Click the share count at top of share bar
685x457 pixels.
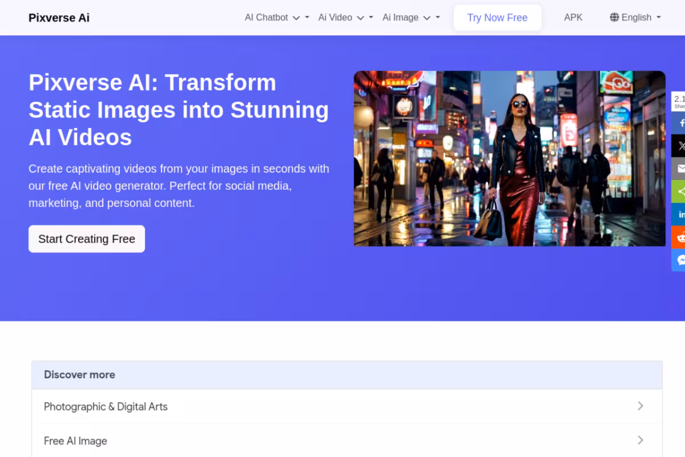click(679, 101)
